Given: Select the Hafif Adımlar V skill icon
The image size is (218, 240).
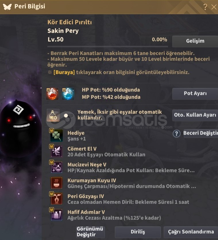Looking at the screenshot, I should 57,215.
